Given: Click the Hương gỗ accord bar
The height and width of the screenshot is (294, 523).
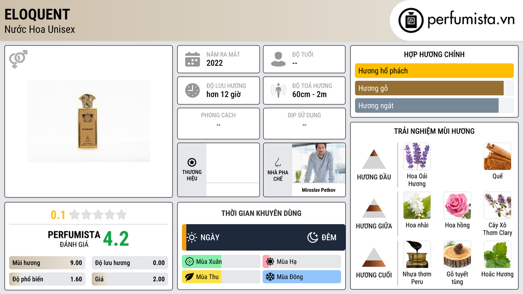Looking at the screenshot, I should [434, 88].
